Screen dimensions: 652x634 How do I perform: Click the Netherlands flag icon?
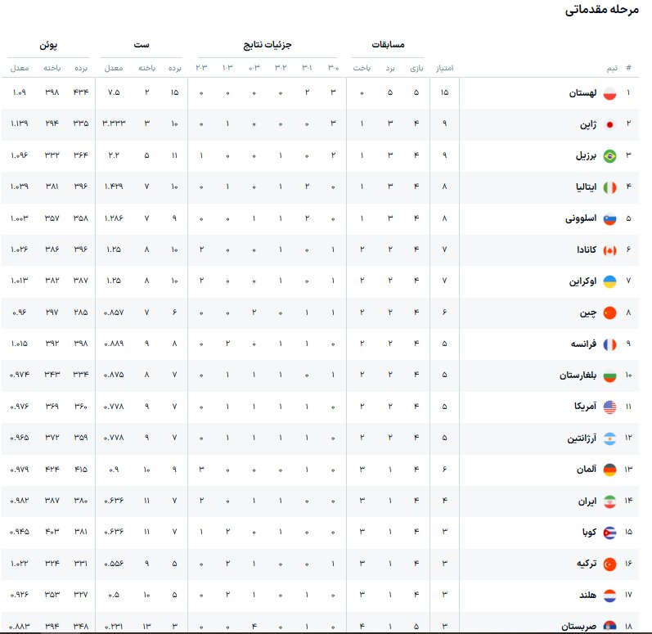click(609, 596)
